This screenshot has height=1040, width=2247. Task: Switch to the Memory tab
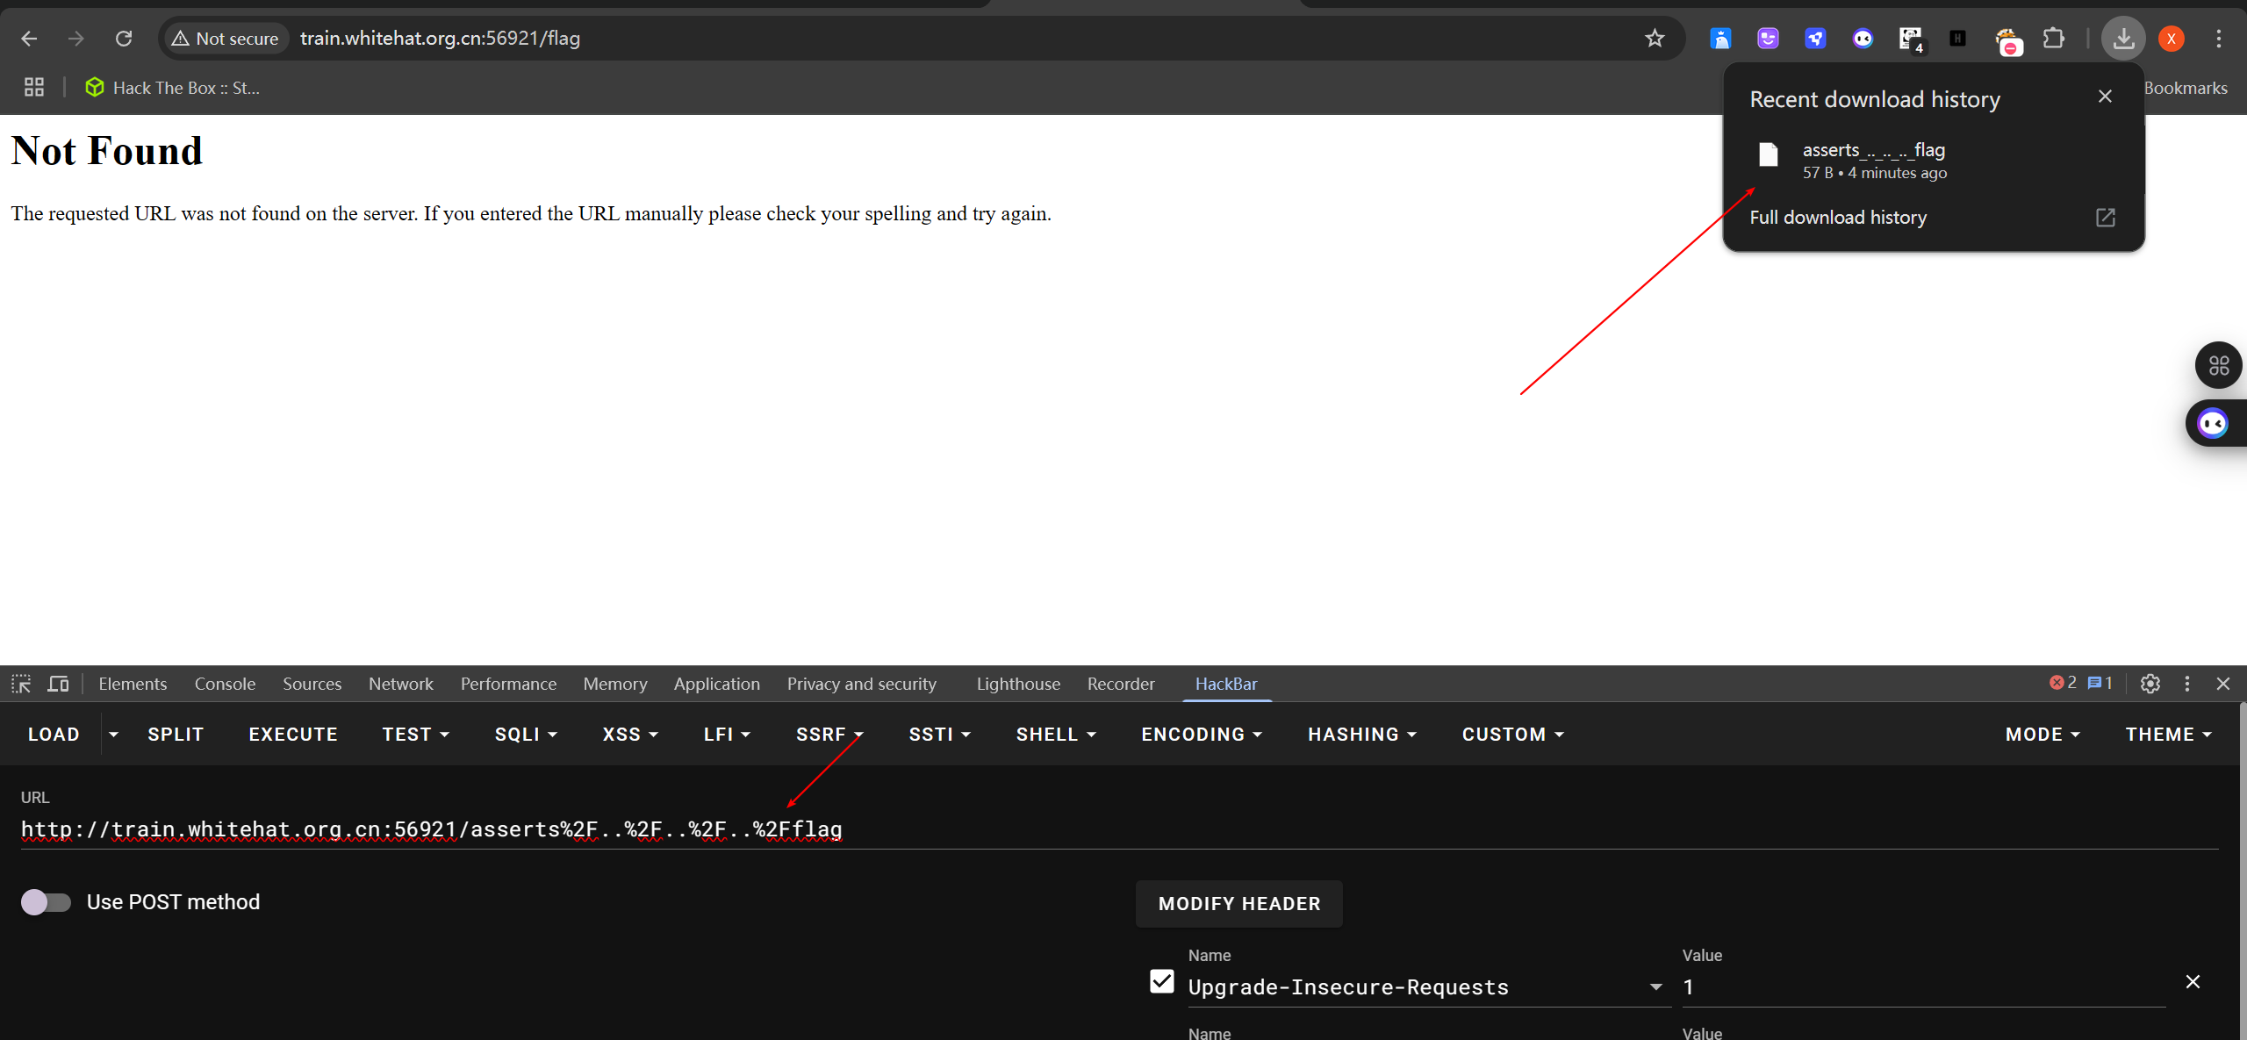pyautogui.click(x=614, y=684)
